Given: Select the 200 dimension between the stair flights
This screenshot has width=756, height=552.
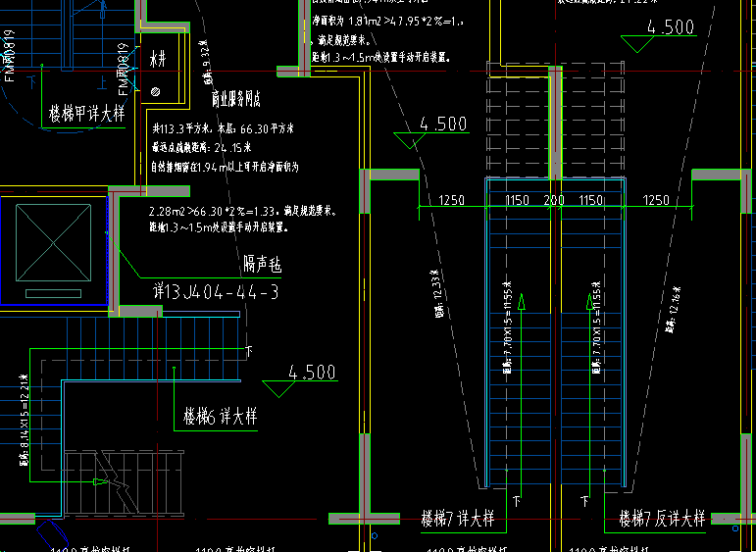Looking at the screenshot, I should pos(554,200).
